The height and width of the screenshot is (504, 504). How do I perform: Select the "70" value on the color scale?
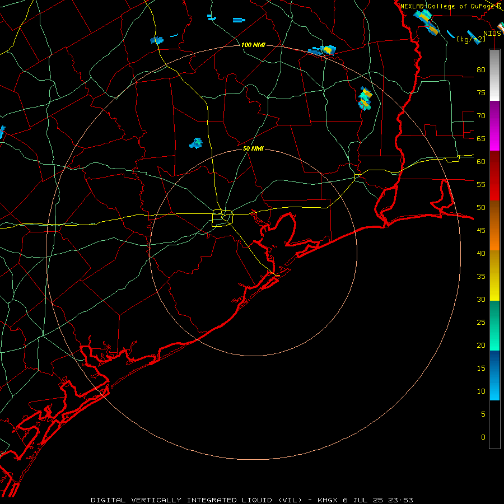click(481, 116)
